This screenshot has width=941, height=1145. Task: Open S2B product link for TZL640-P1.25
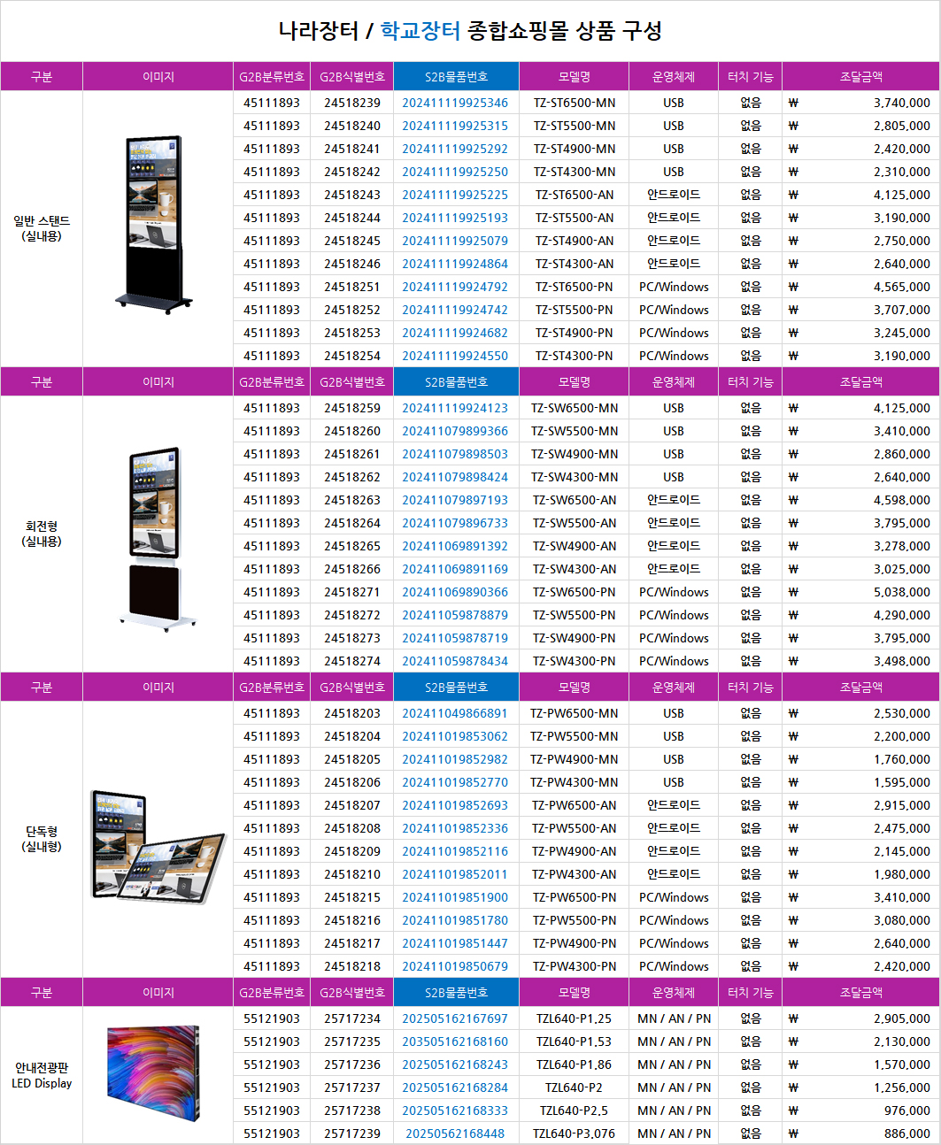(455, 1018)
